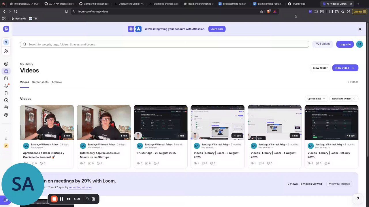Open the Brave Wallet icon
Screen dimensions: 369x207
coord(337,11)
